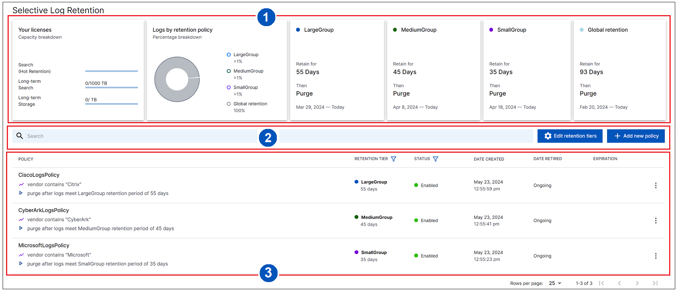This screenshot has height=293, width=679.
Task: Go to next page of results
Action: [637, 283]
